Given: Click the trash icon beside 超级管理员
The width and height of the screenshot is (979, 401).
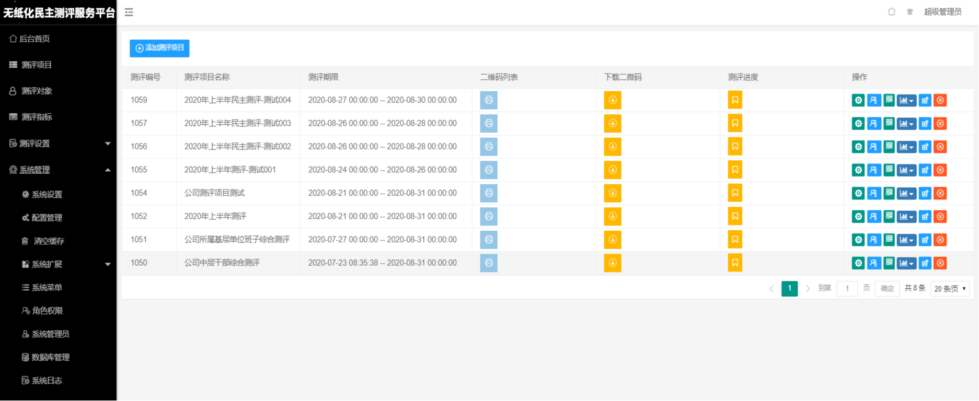Looking at the screenshot, I should click(x=910, y=12).
